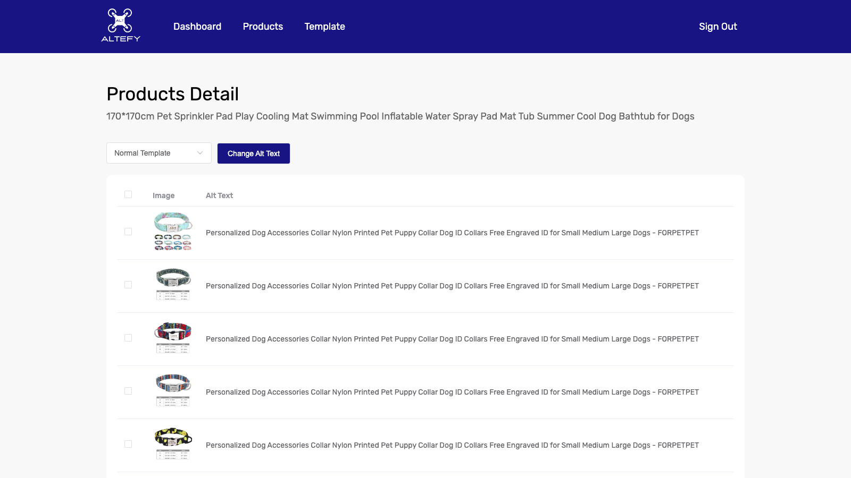Enable the fifth row checkbox

point(128,444)
